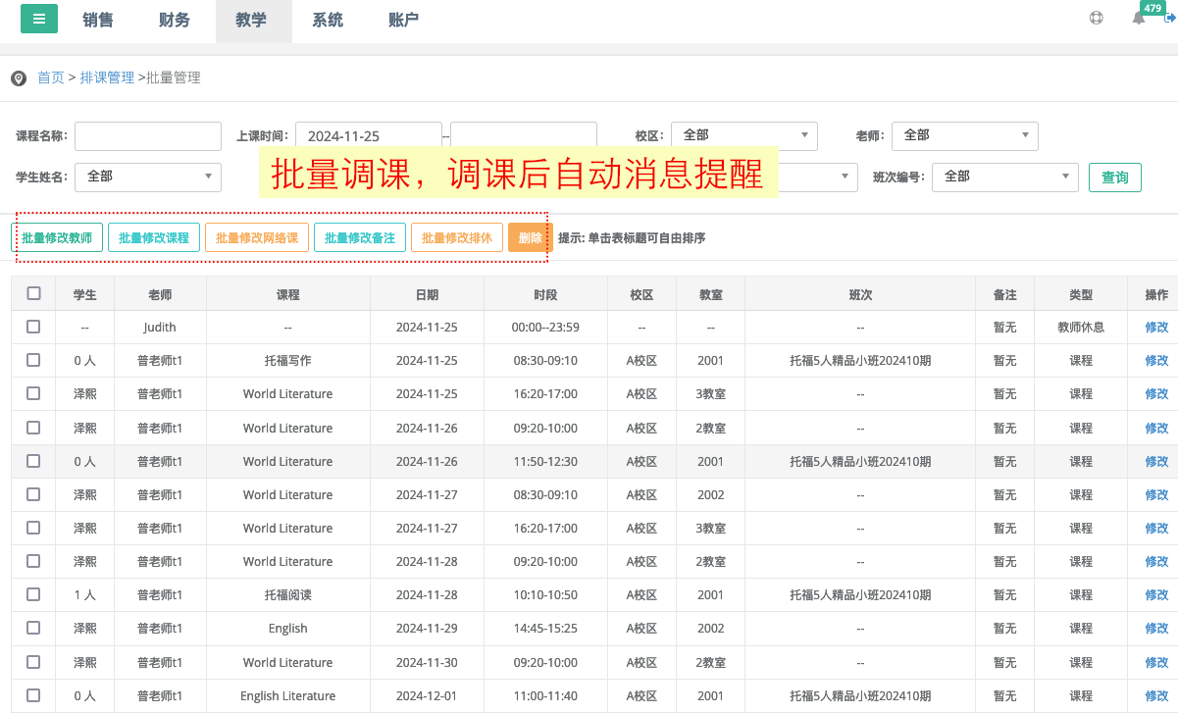Open the help lifebuoy icon
Viewport: 1178px width, 713px height.
pyautogui.click(x=1097, y=18)
